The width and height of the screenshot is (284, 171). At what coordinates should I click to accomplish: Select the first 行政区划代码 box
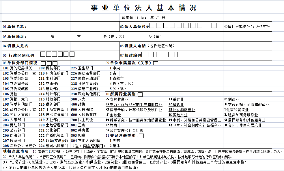click(43, 54)
